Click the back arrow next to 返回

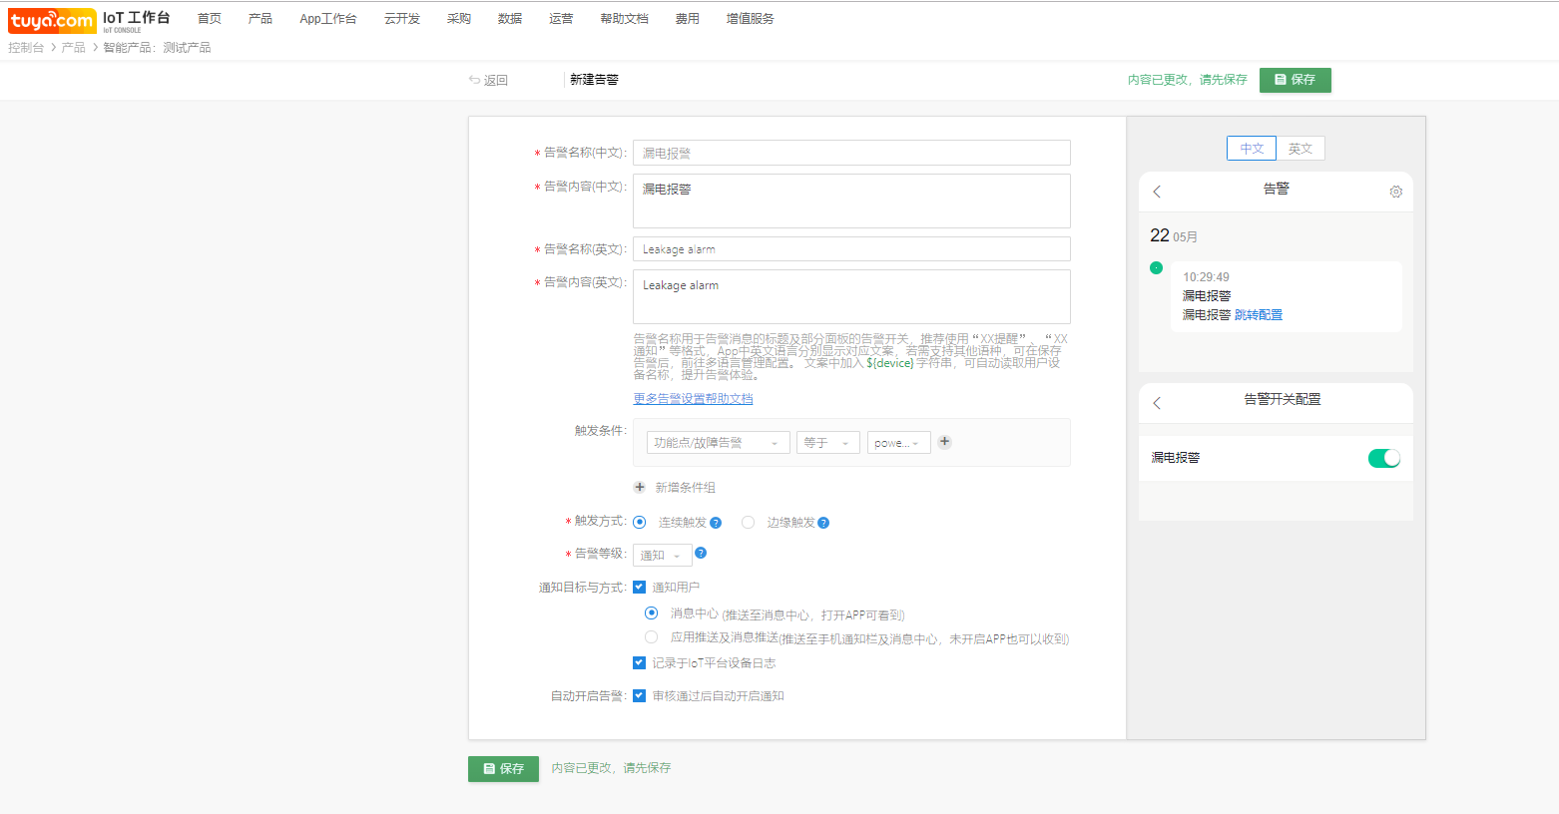coord(475,80)
